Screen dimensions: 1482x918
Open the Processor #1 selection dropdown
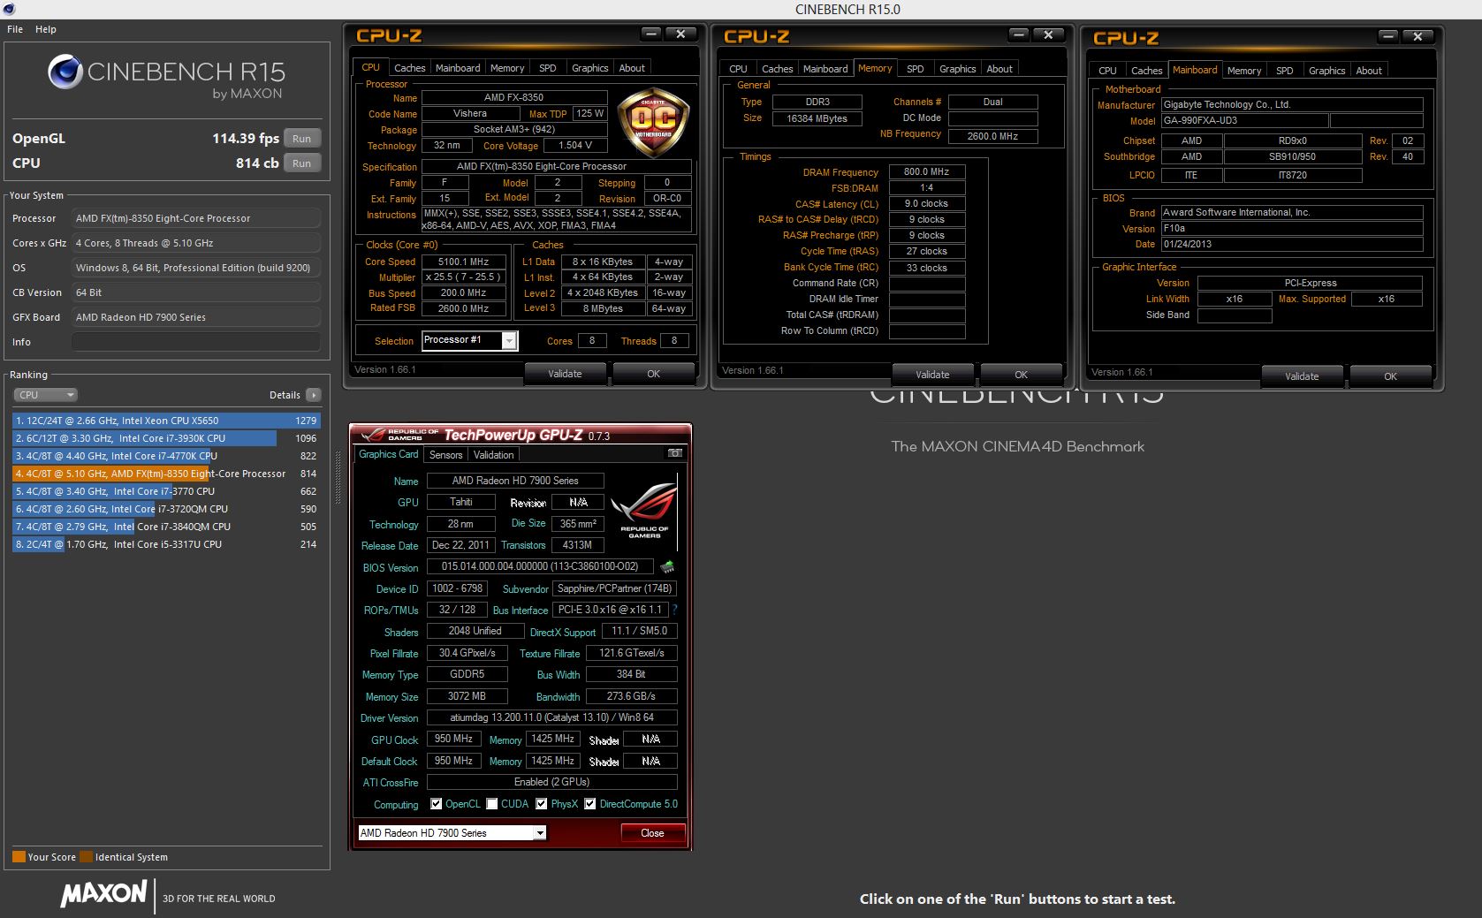(x=469, y=340)
